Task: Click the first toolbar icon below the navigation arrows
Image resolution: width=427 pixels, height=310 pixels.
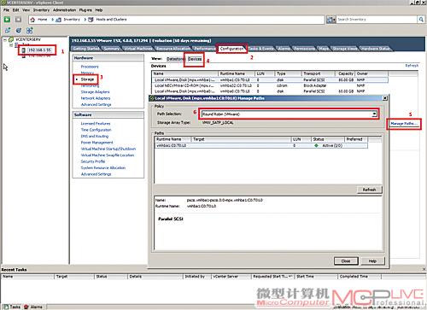Action: pyautogui.click(x=8, y=30)
